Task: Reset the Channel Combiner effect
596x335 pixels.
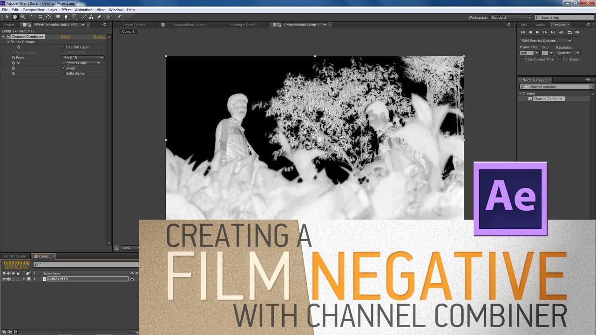Action: tap(66, 36)
